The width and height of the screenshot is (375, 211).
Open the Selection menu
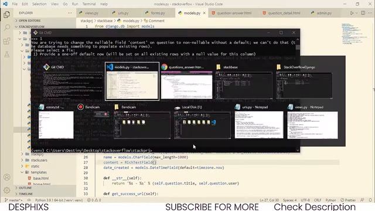pos(39,4)
